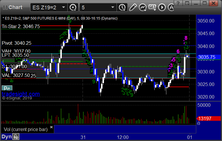Start bar replay with the play icon

click(162, 7)
